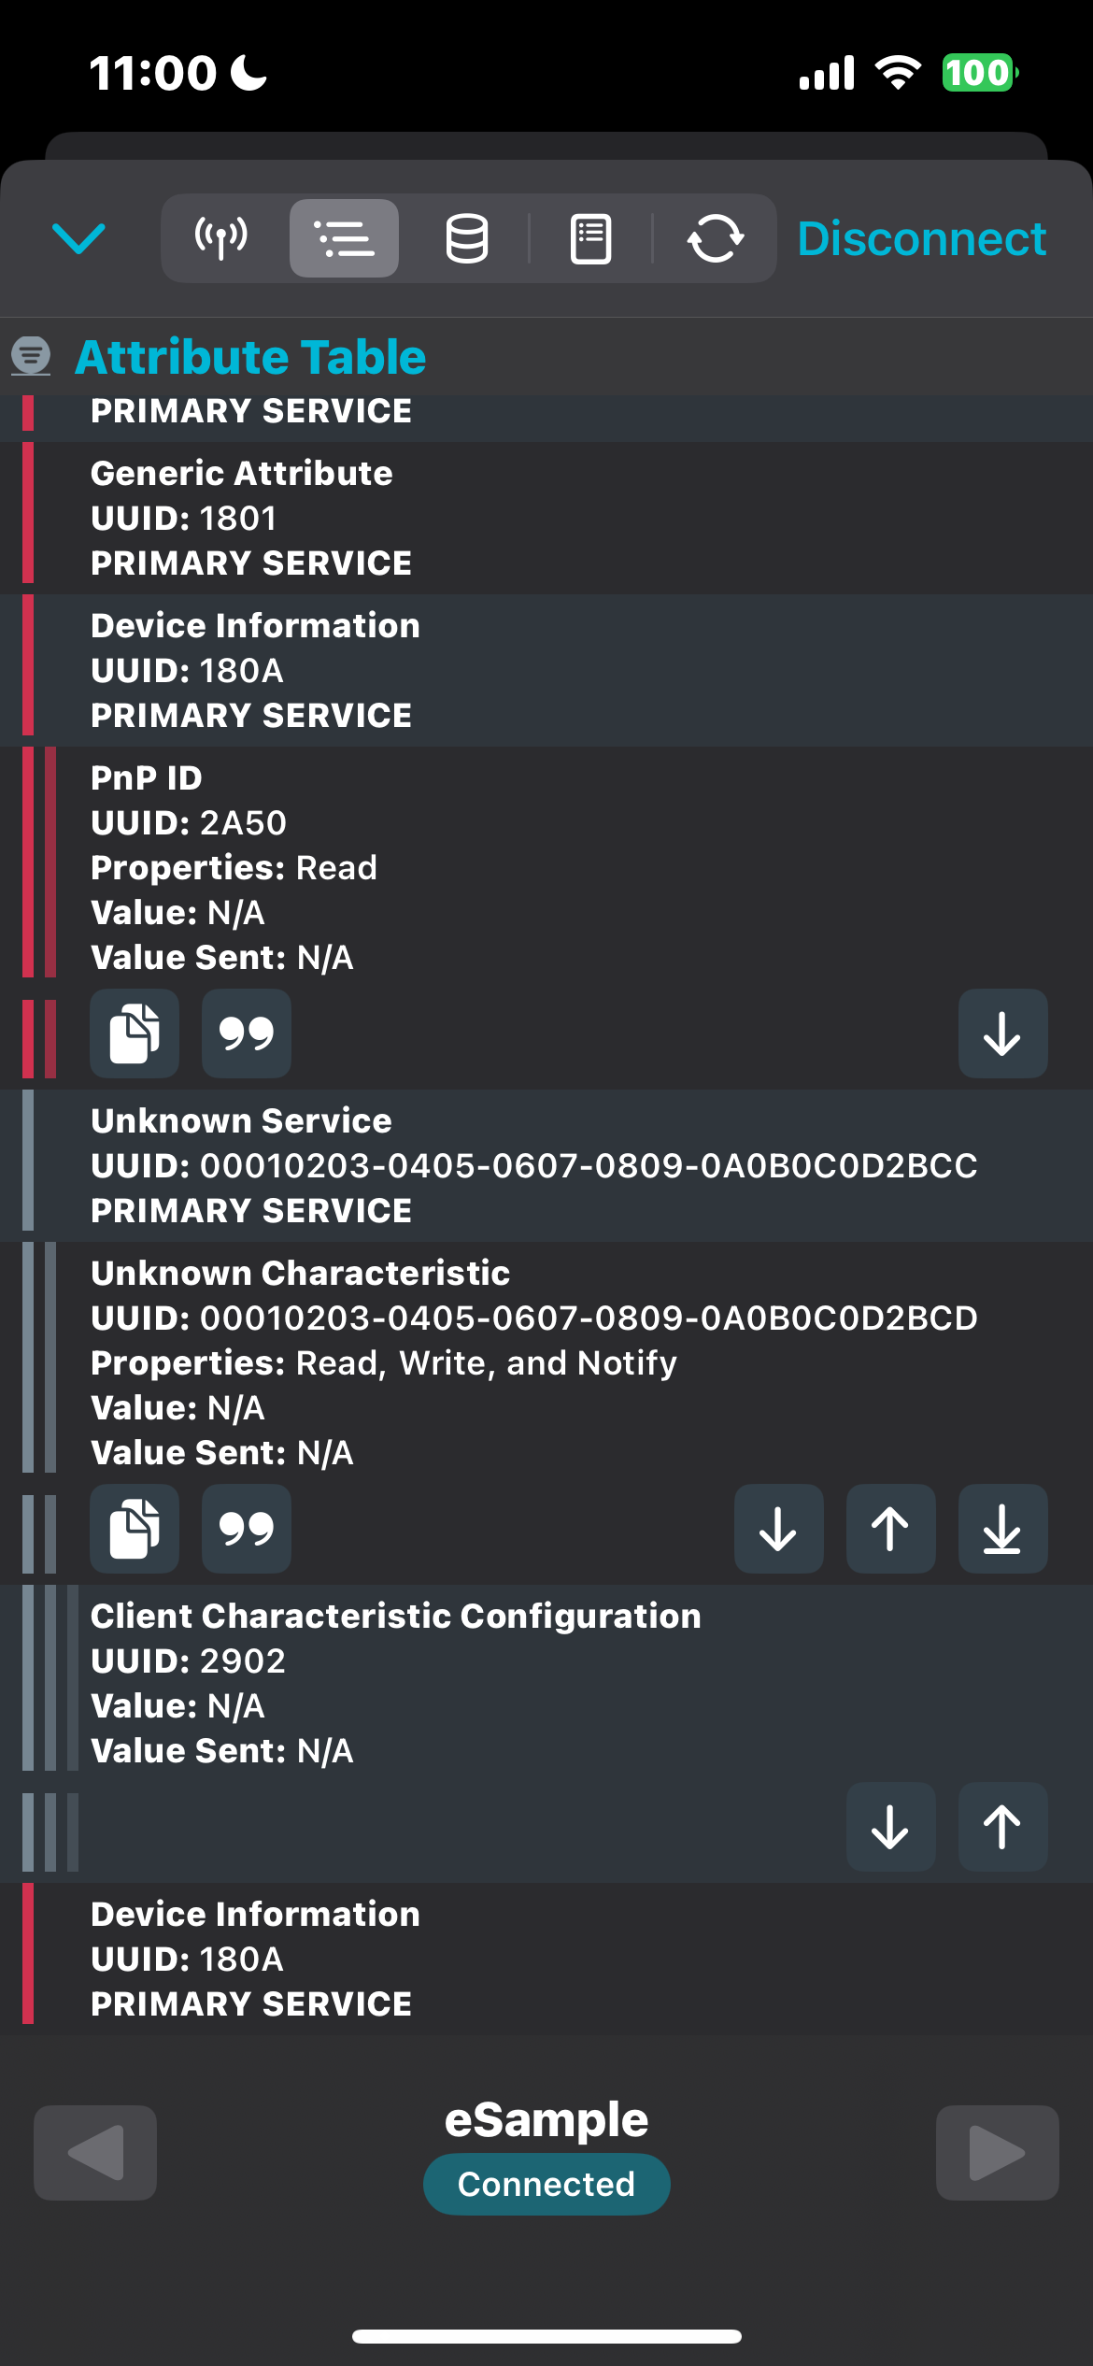Read the Client Characteristic Configuration descriptor
The height and width of the screenshot is (2366, 1093).
pyautogui.click(x=891, y=1827)
